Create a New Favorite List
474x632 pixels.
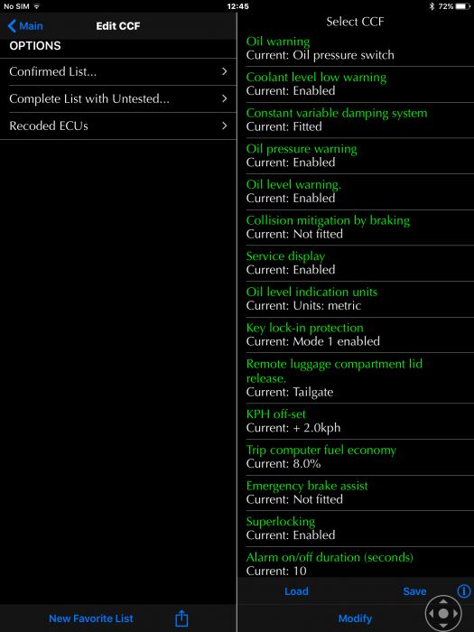90,618
